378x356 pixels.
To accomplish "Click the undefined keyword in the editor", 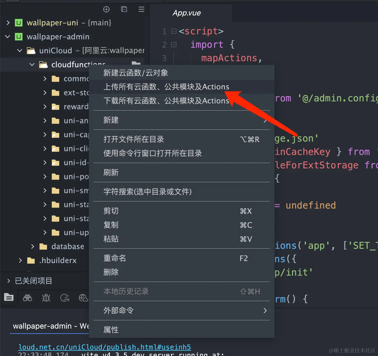I will tap(311, 205).
